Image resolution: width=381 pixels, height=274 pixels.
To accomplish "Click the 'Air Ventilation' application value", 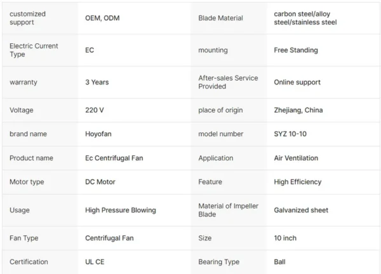I will click(x=296, y=158).
